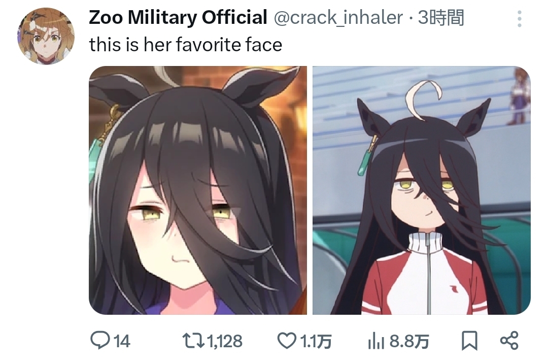The image size is (548, 364).
Task: Click the tweet text "this is her favorite face"
Action: (x=186, y=45)
